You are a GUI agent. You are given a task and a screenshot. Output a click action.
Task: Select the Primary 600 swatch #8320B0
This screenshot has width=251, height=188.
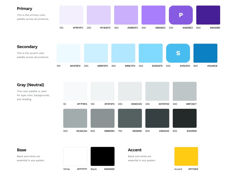pyautogui.click(x=208, y=15)
